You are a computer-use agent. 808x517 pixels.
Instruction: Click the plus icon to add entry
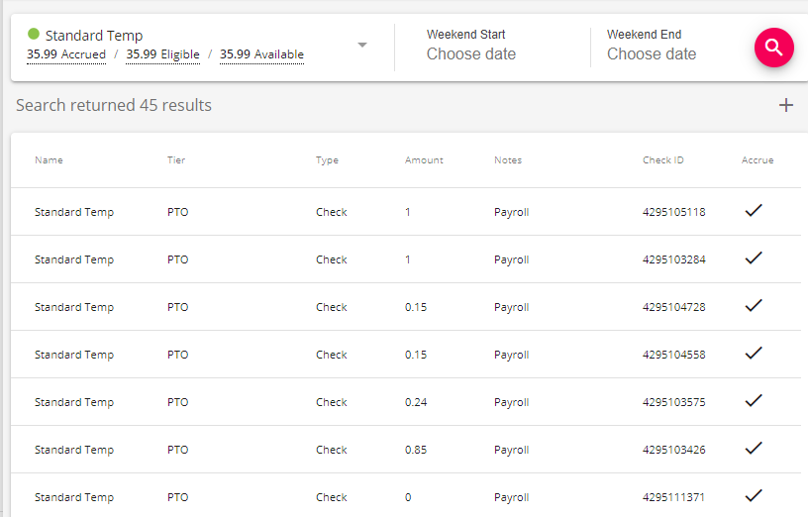[786, 105]
